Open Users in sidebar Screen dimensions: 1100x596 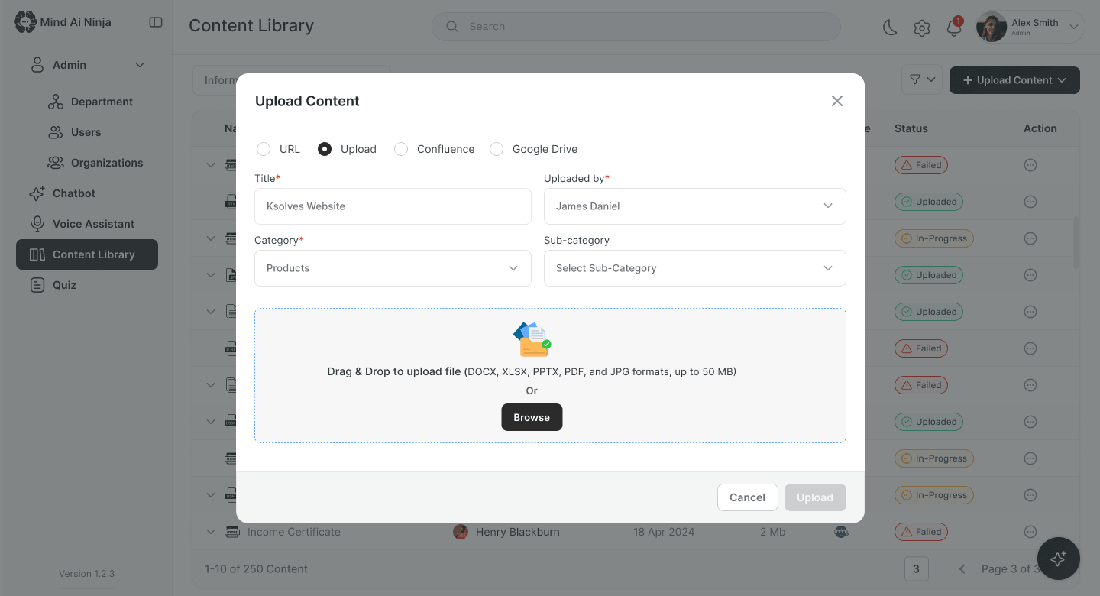pos(74,132)
